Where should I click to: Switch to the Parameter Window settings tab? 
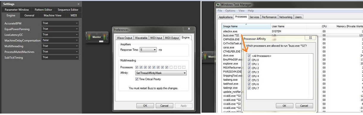[17, 10]
